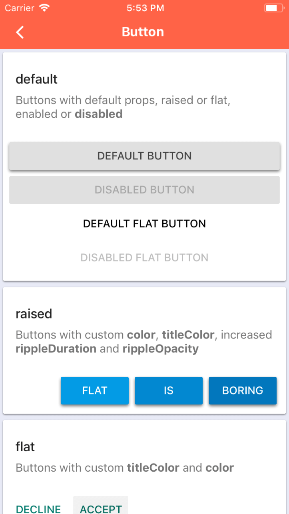This screenshot has width=289, height=514.
Task: Click the greyed-out DISABLED BUTTON
Action: (144, 189)
